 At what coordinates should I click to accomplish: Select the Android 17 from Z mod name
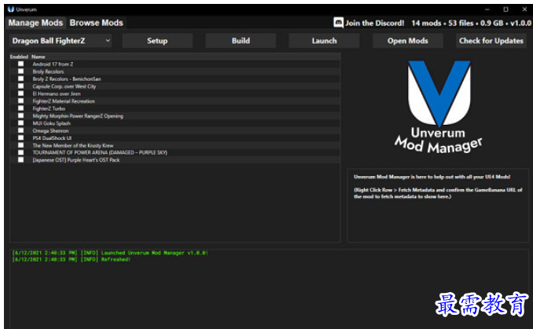pyautogui.click(x=53, y=64)
